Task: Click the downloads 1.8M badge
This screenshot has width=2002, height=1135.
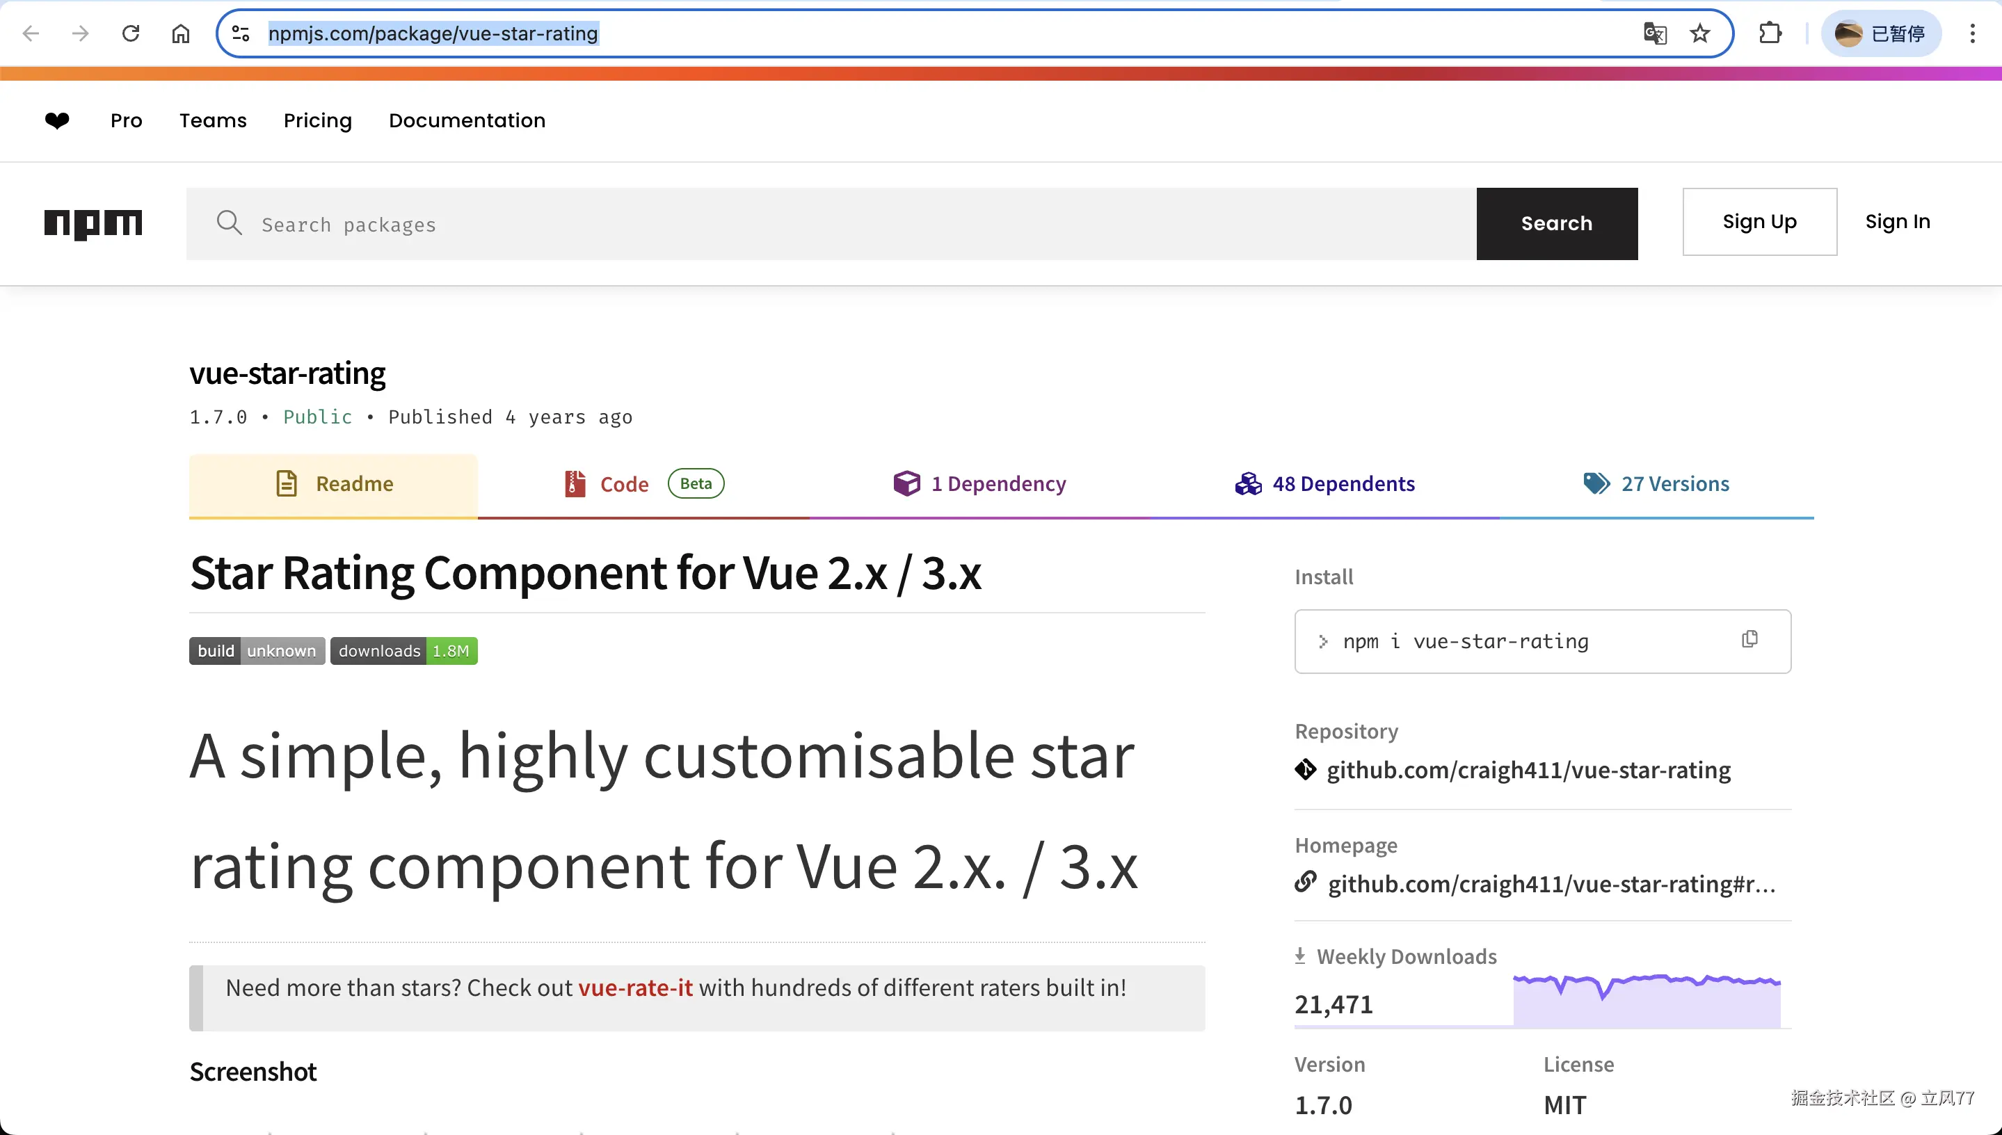Action: point(404,651)
